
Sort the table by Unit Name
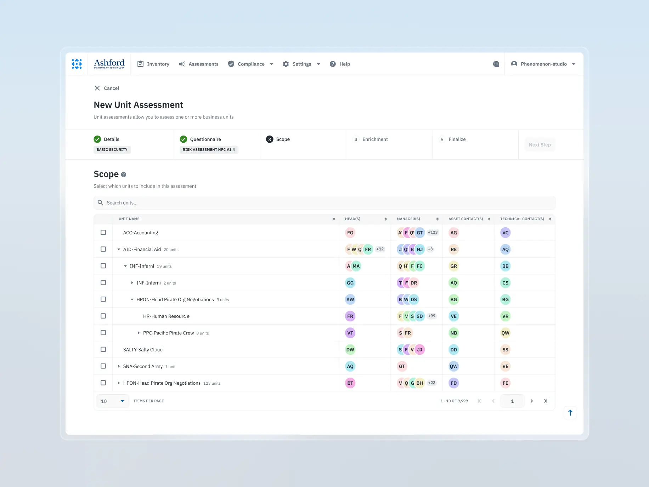[333, 219]
